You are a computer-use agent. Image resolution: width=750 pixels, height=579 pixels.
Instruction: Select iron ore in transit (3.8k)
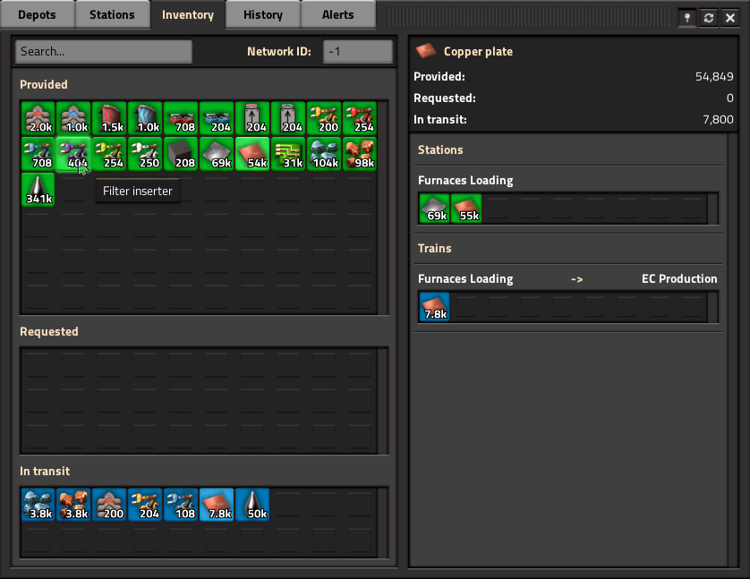38,505
